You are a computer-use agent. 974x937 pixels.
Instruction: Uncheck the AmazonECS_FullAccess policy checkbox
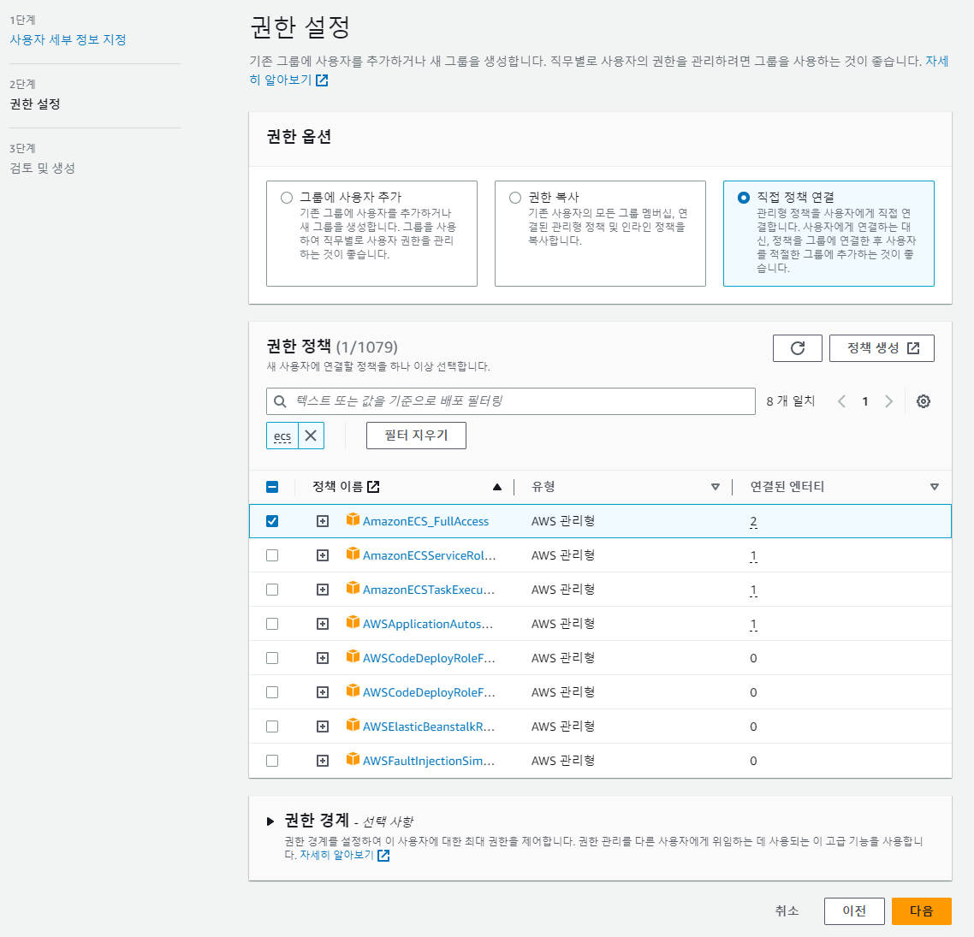point(272,521)
